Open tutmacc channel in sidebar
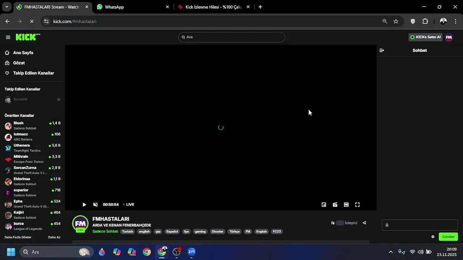The height and width of the screenshot is (260, 463). (x=33, y=137)
